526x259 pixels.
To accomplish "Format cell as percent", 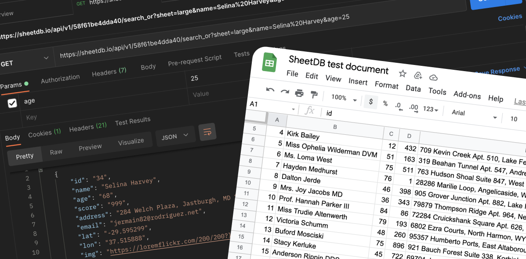I will click(385, 104).
